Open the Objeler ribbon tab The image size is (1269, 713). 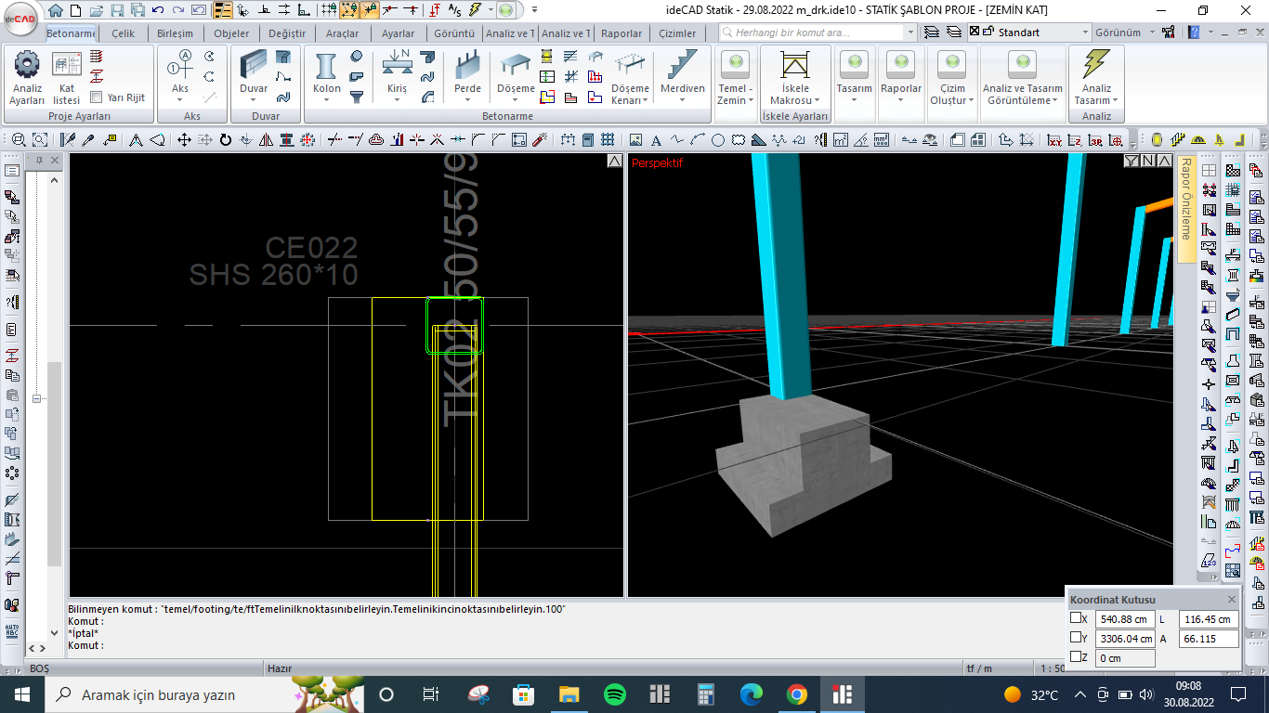pos(230,33)
